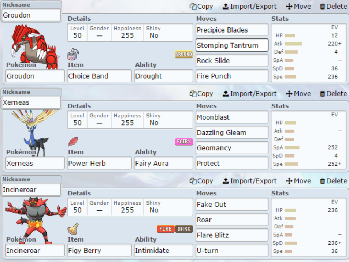Open Import/Export for Groudon
Image resolution: width=349 pixels, height=262 pixels.
click(x=249, y=7)
